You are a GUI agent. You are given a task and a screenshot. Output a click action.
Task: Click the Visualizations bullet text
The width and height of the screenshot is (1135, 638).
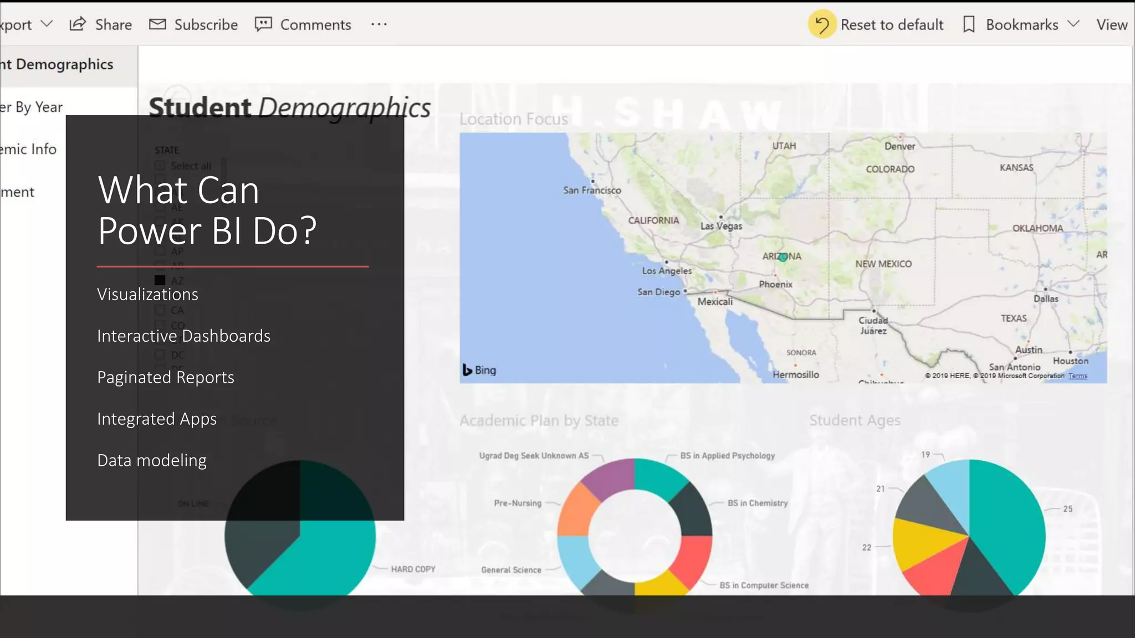pos(147,294)
